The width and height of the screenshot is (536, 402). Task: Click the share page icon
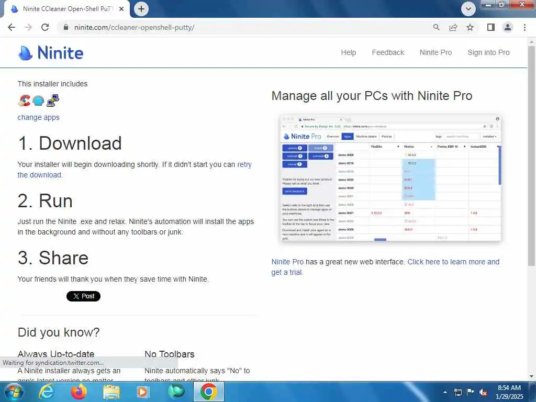[453, 27]
